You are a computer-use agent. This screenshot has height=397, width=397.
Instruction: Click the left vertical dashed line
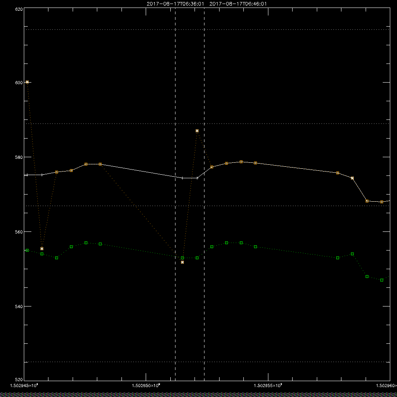pyautogui.click(x=175, y=194)
